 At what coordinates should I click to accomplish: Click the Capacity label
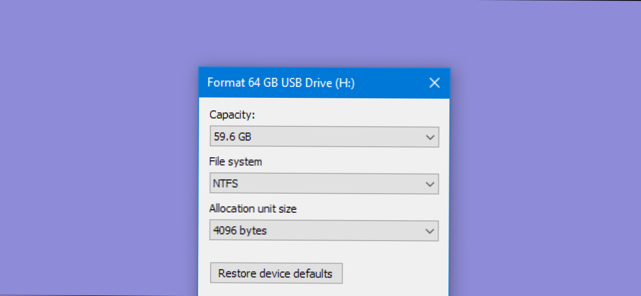pos(232,115)
